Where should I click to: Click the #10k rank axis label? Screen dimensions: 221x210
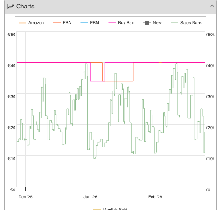click(x=210, y=159)
